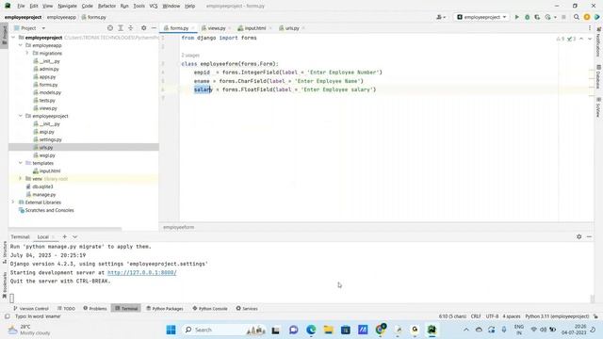Open the TODO tool window
The image size is (603, 339).
tap(66, 308)
